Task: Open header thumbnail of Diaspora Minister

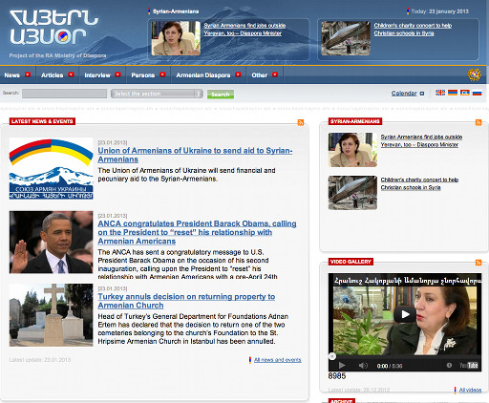Action: point(176,38)
